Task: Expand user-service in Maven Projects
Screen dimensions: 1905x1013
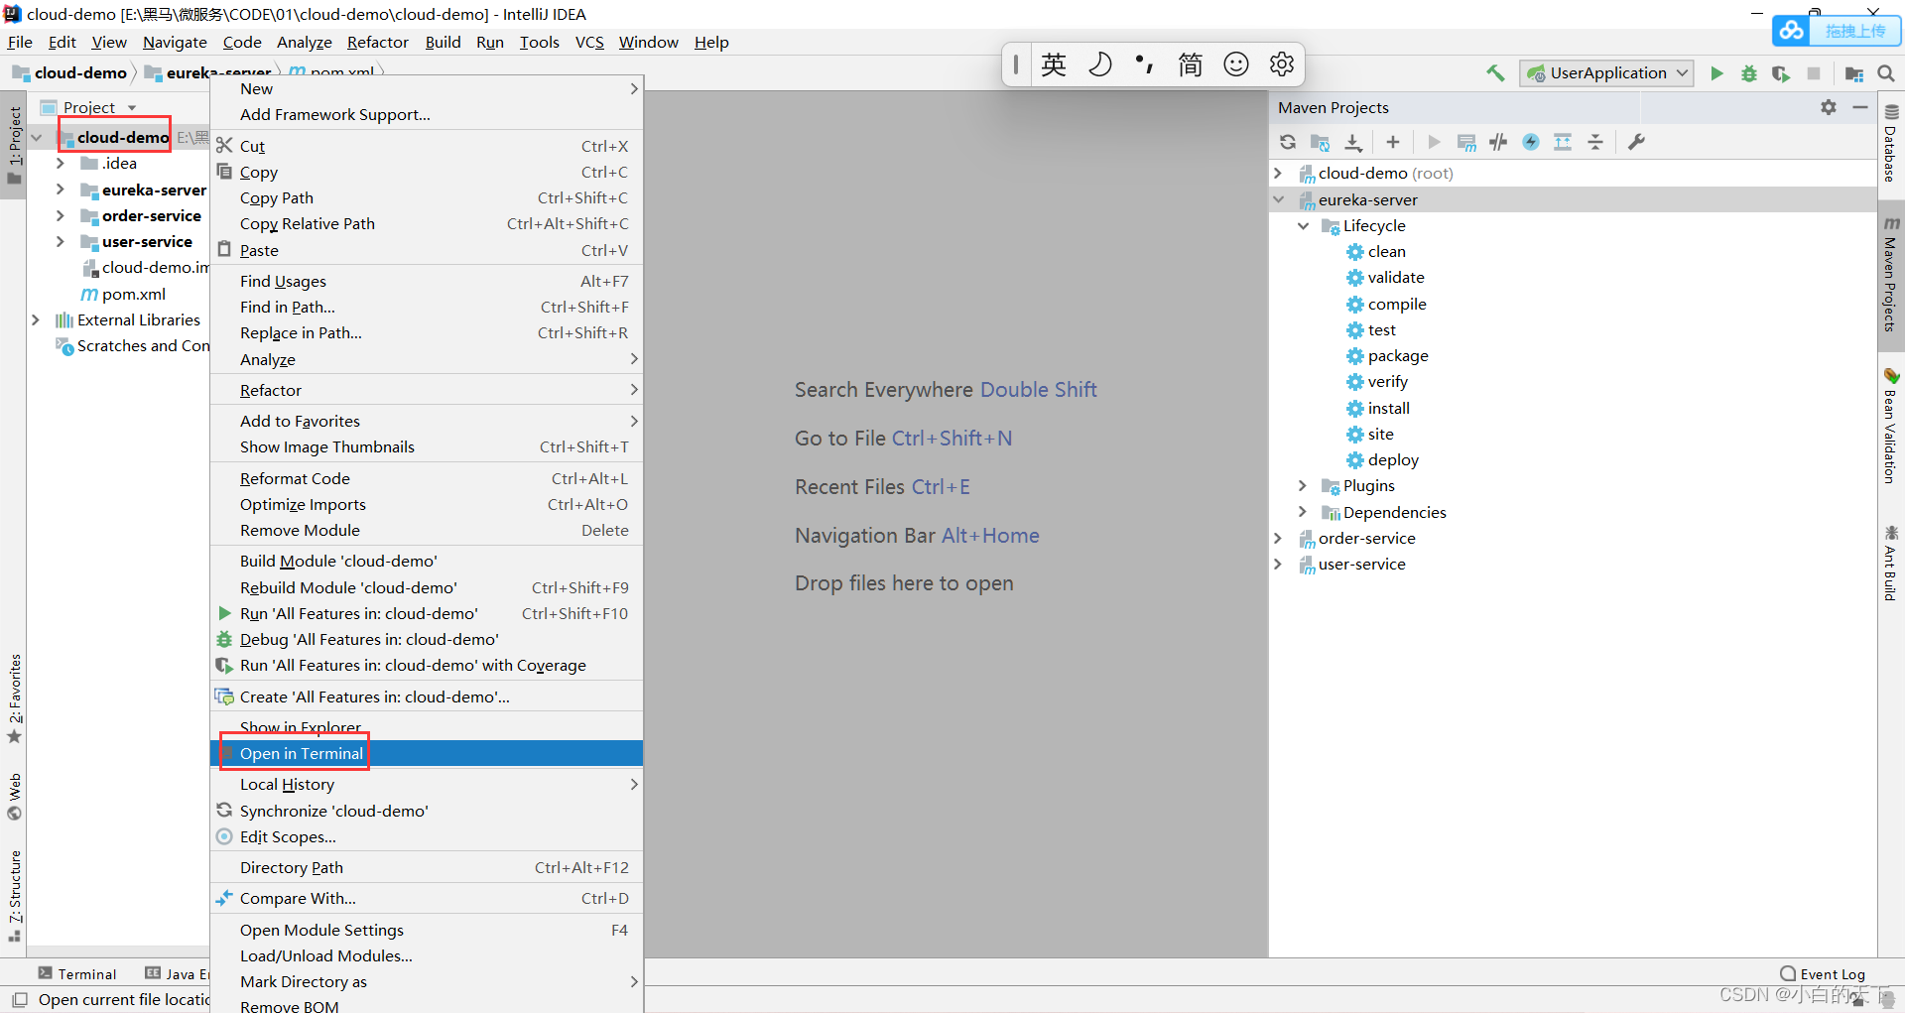Action: coord(1279,564)
